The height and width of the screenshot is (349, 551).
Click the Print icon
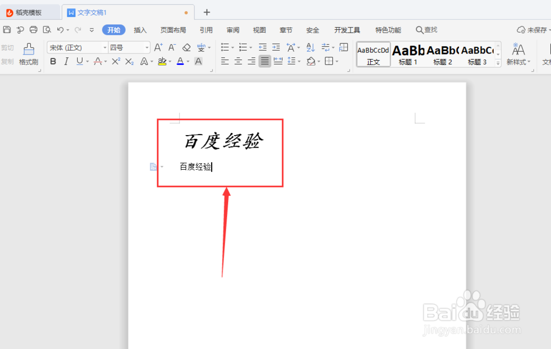(x=34, y=30)
